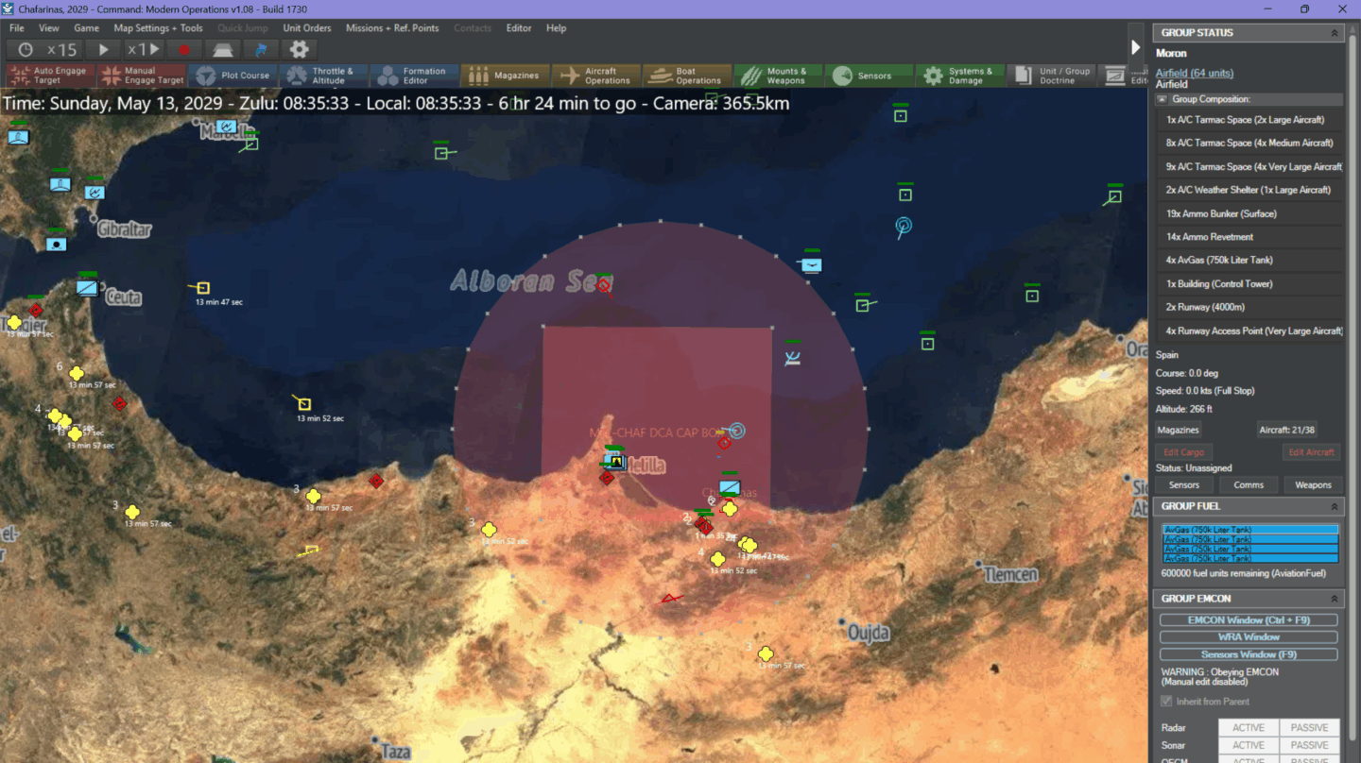
Task: Open Unit / Group Doctrine
Action: pos(1053,76)
